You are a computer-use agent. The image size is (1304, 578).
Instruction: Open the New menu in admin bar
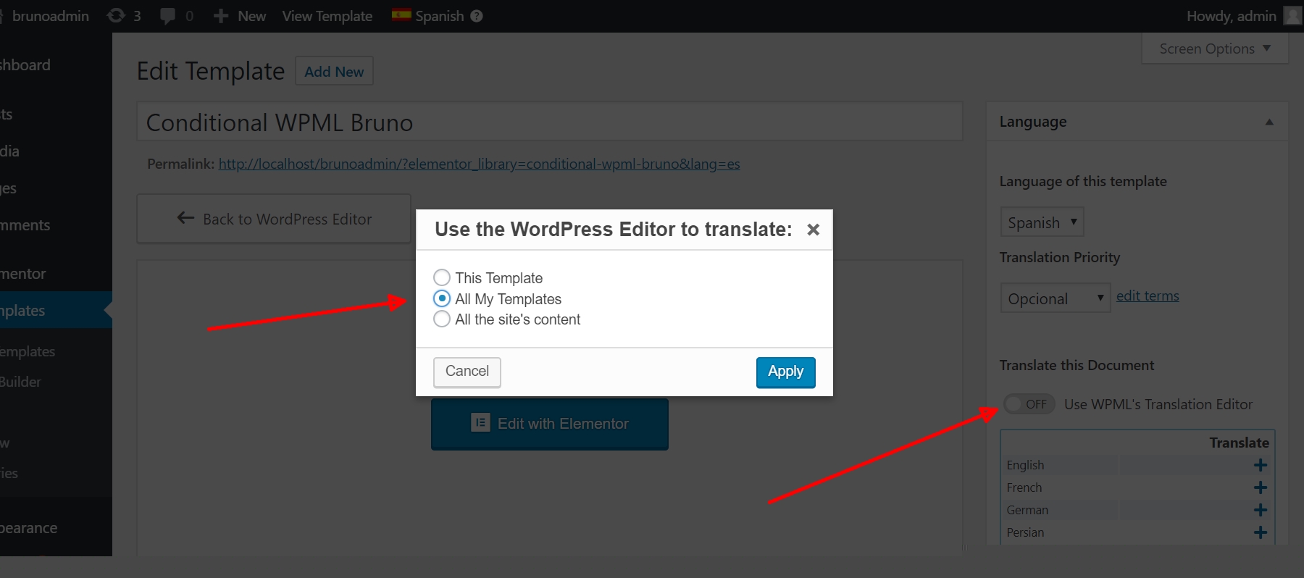click(240, 16)
